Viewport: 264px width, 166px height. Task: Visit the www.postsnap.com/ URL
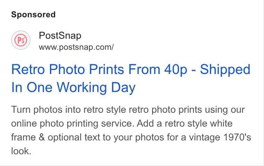[x=76, y=47]
